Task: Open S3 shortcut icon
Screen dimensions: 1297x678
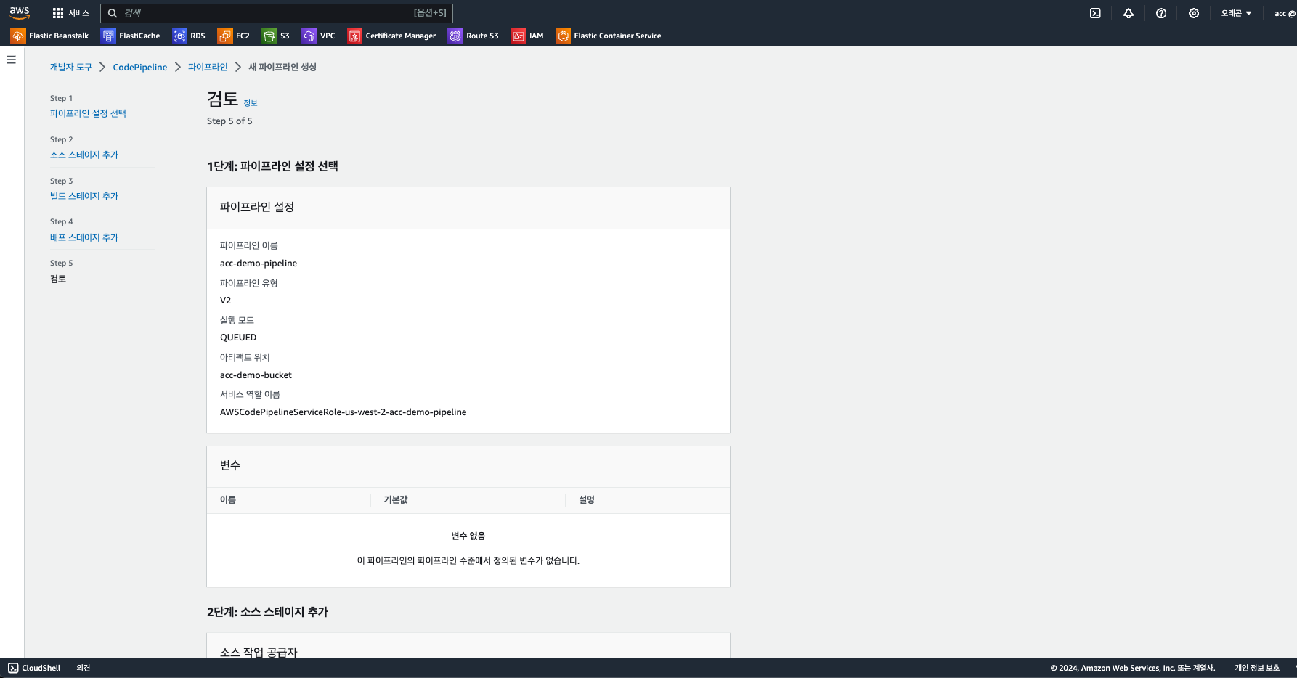Action: click(269, 36)
